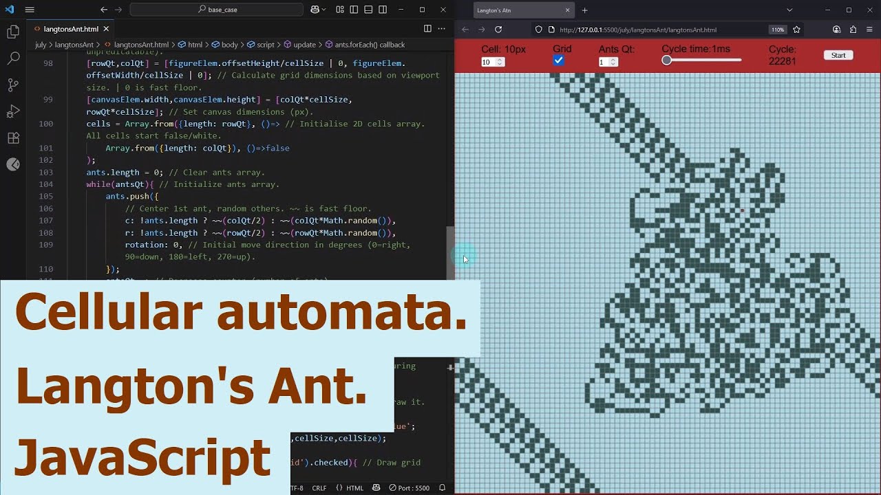This screenshot has width=881, height=495.
Task: Open the notifications bell in status bar
Action: pyautogui.click(x=443, y=488)
